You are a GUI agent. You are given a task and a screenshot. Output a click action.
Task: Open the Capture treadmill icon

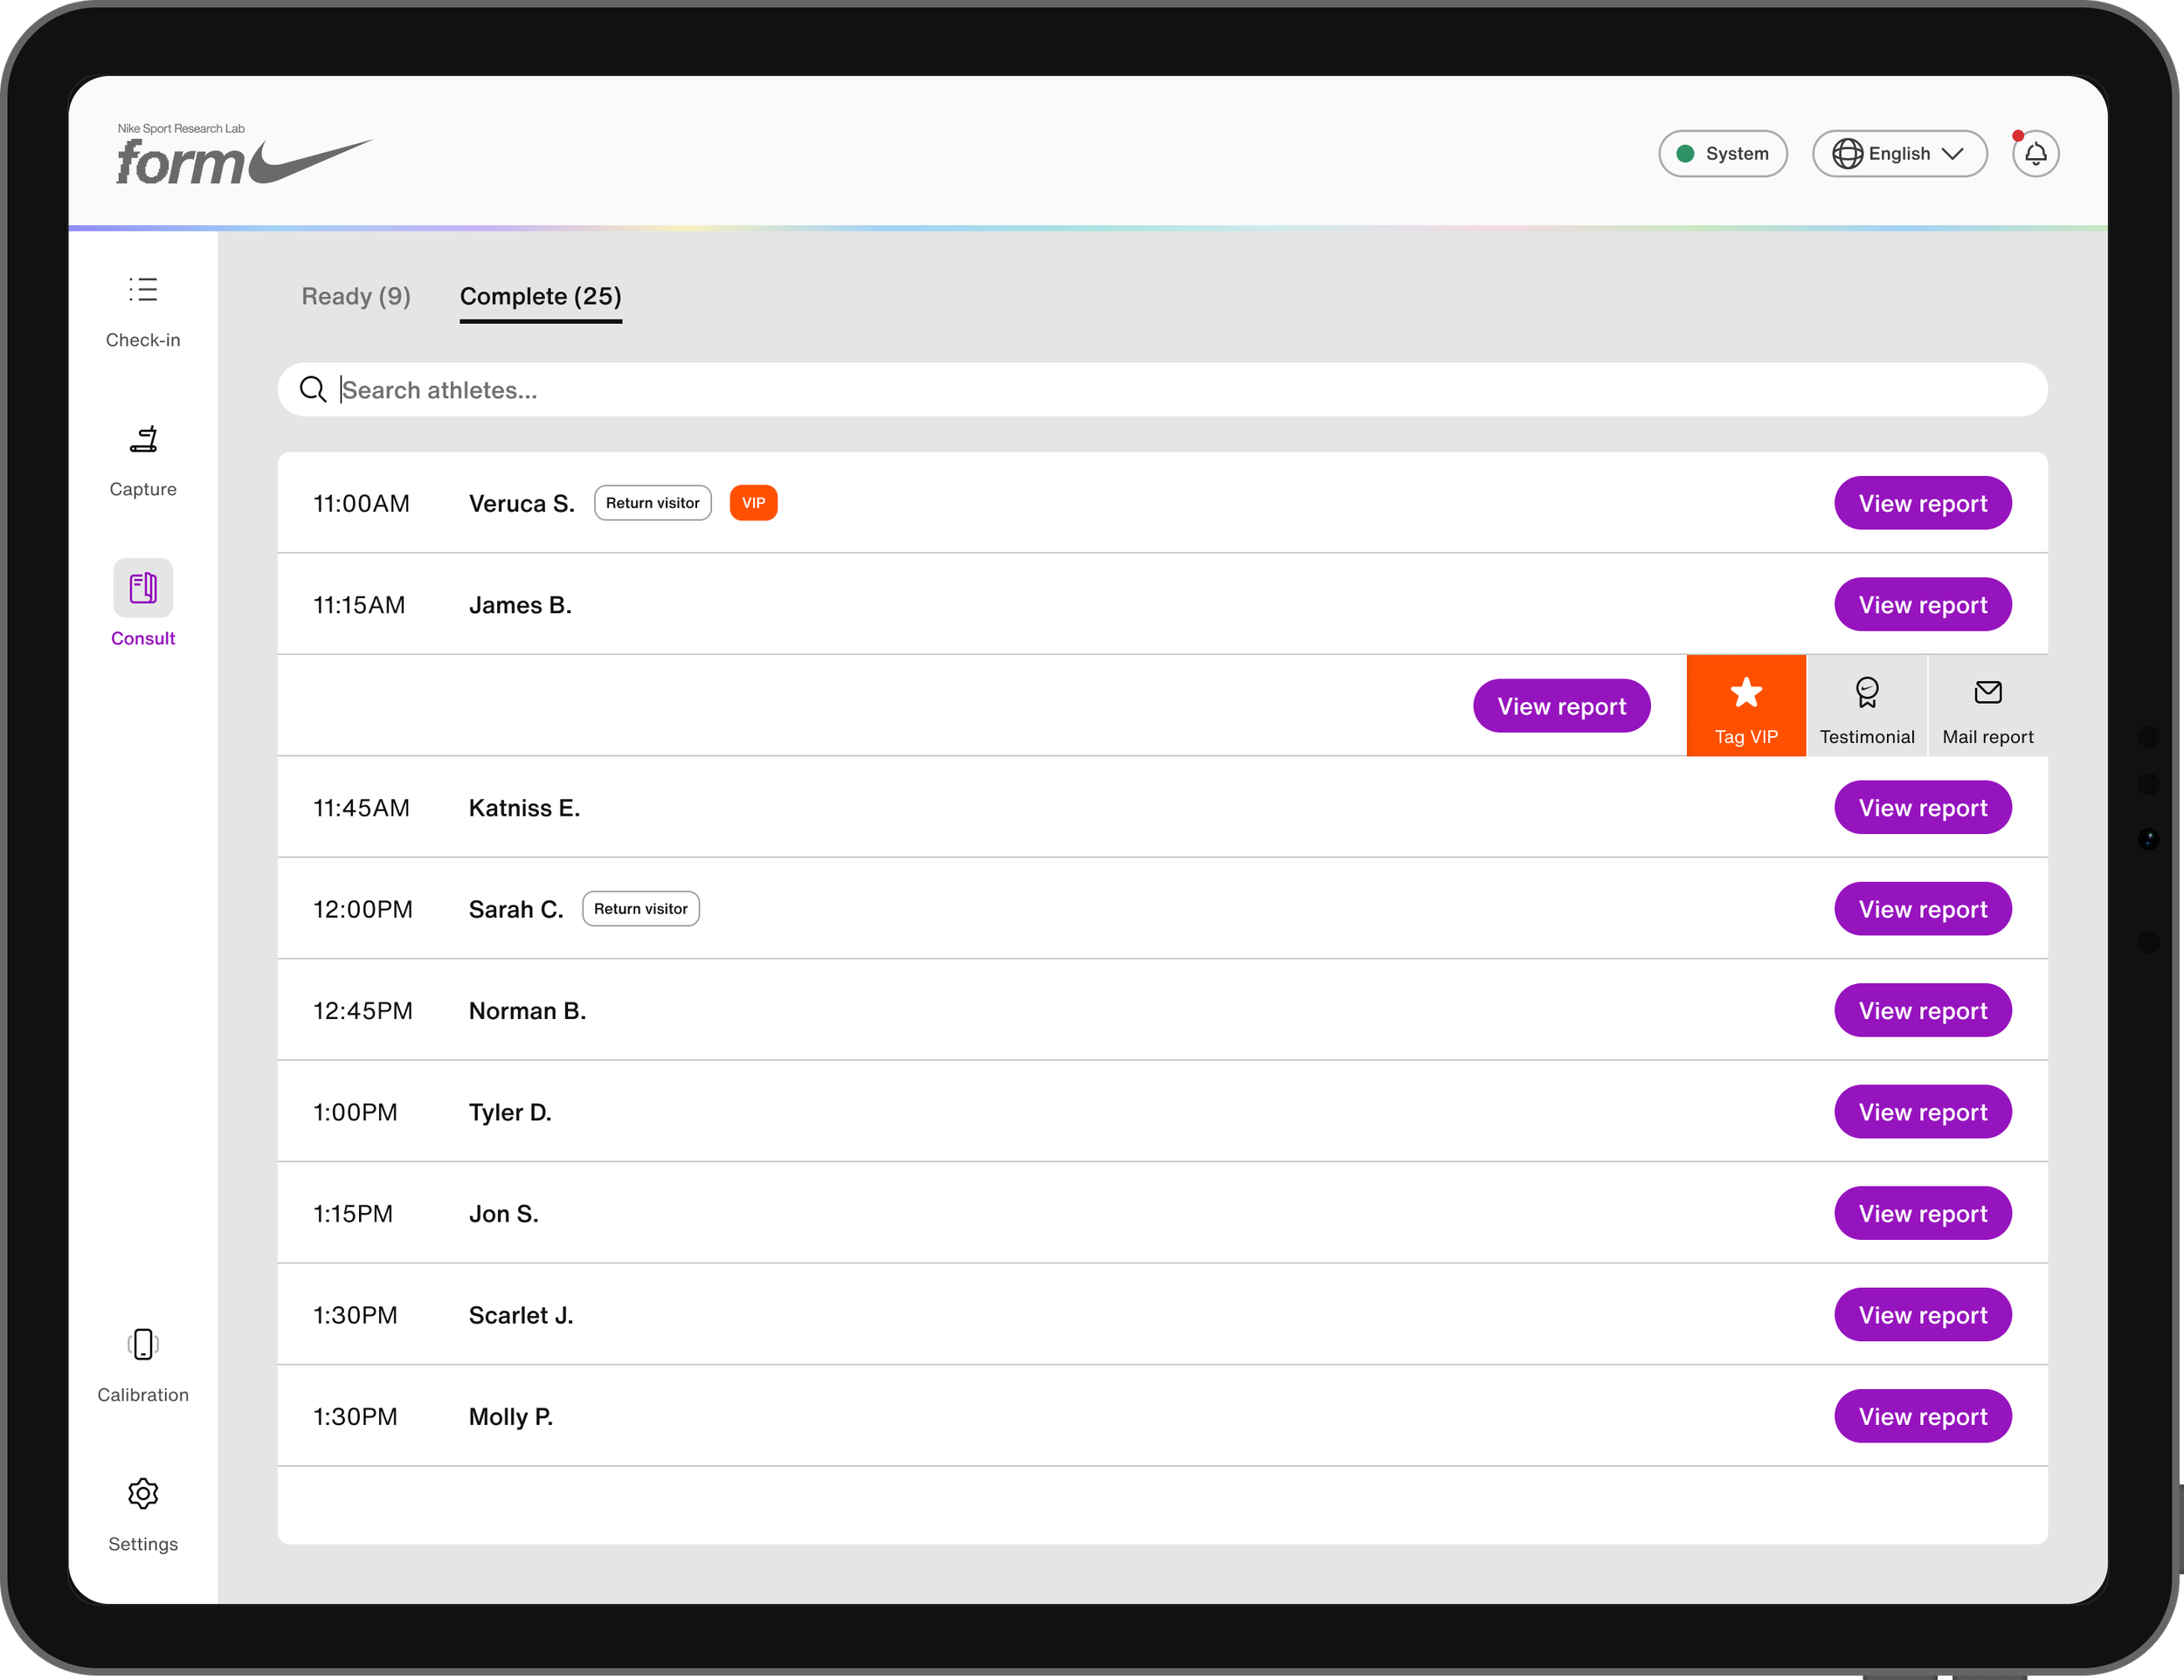click(143, 438)
